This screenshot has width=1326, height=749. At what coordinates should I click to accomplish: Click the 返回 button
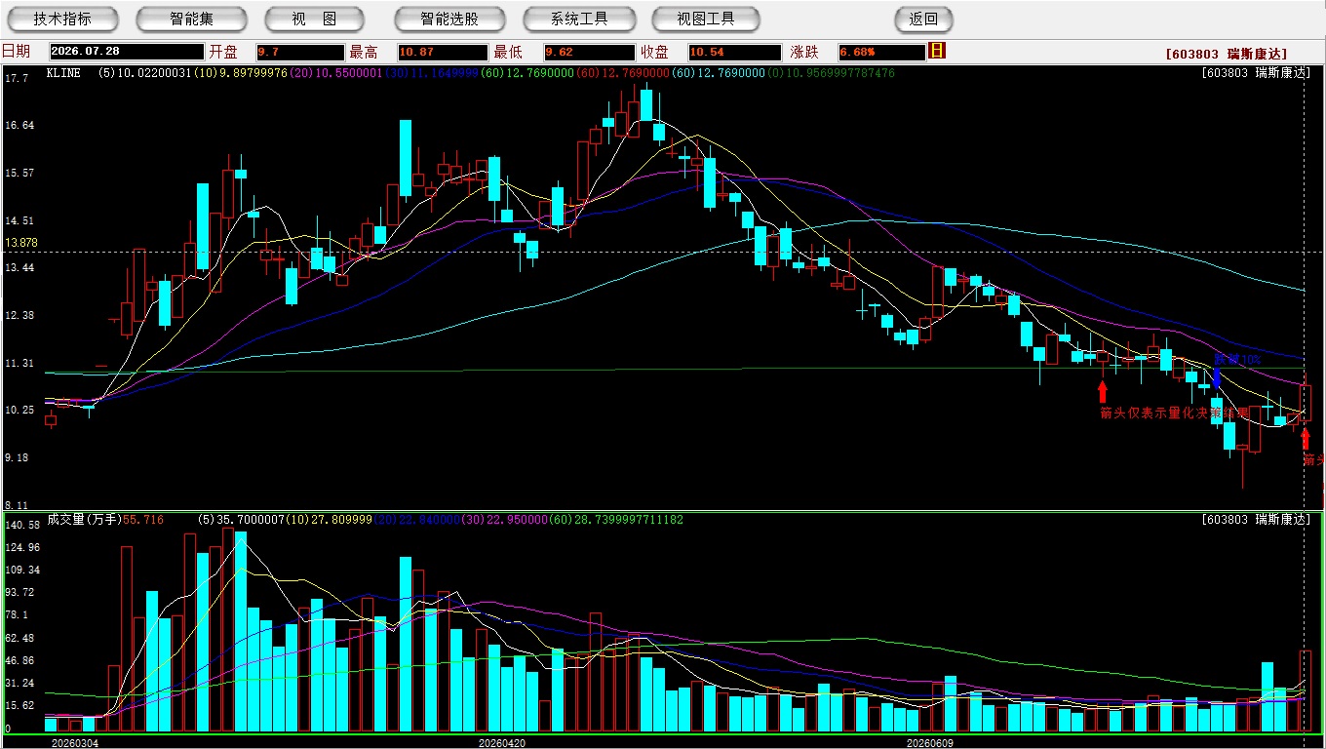coord(923,19)
